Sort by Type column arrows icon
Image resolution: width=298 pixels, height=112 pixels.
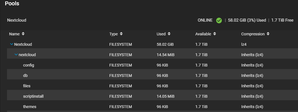click(121, 34)
